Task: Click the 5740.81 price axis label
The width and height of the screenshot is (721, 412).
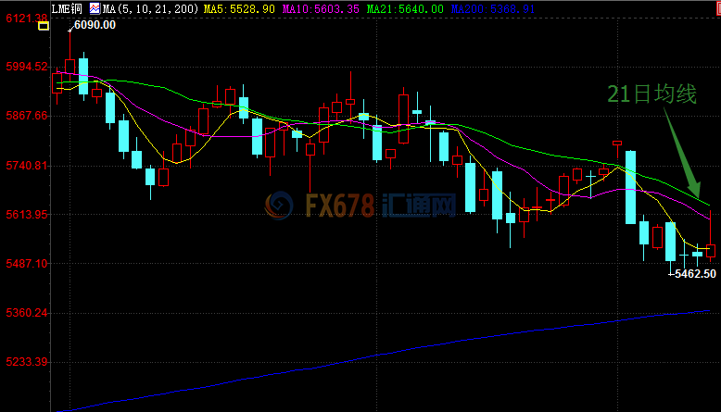Action: (x=25, y=165)
